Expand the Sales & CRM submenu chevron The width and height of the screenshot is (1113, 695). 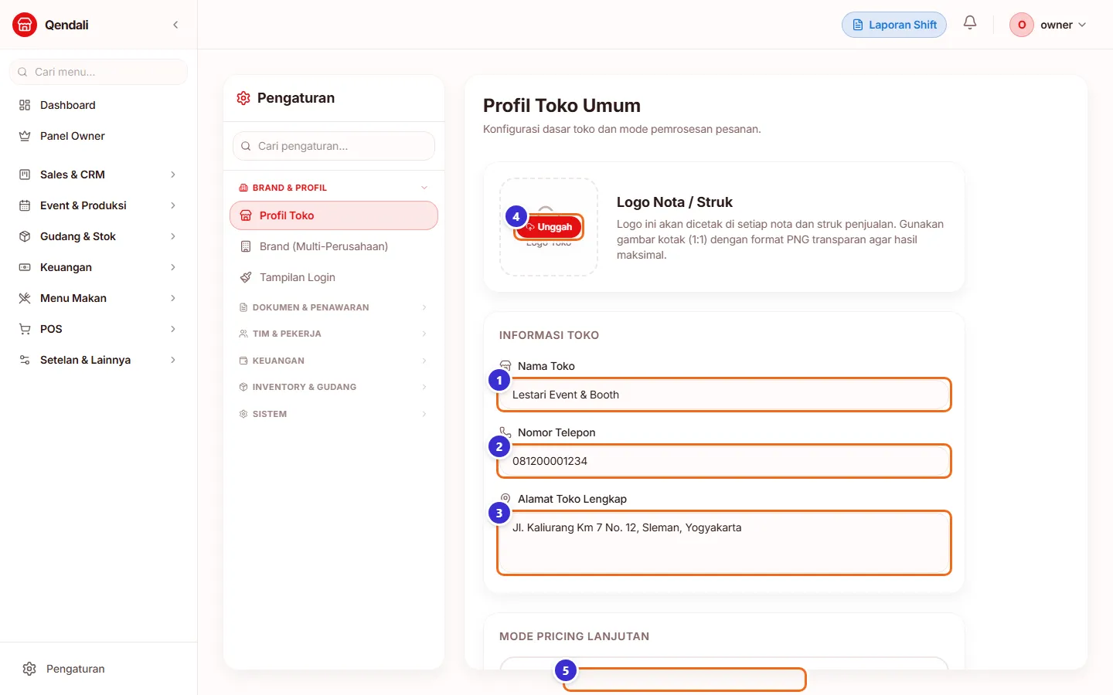[x=173, y=175]
